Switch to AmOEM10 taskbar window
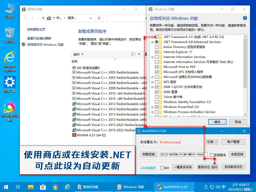 (x=174, y=187)
